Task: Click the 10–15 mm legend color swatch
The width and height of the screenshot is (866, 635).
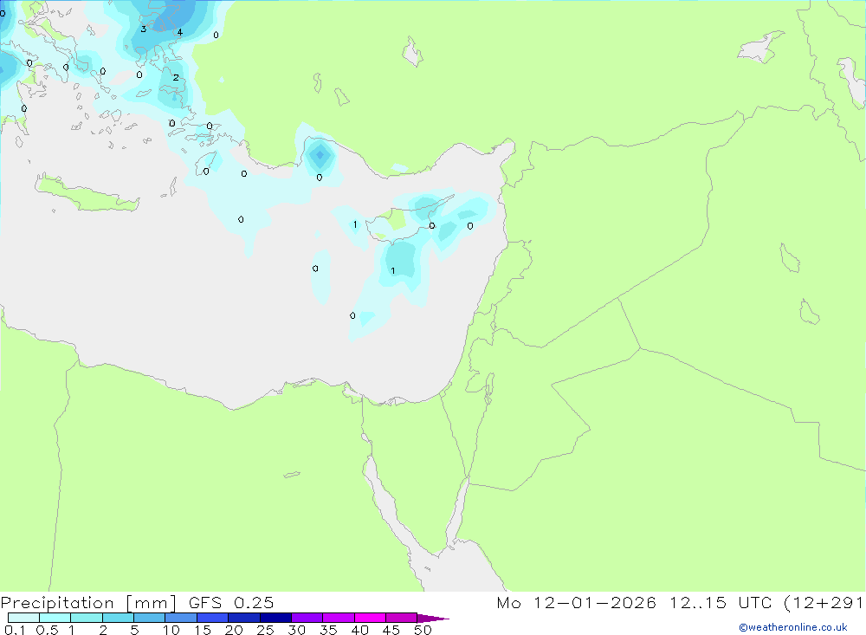Action: (181, 618)
